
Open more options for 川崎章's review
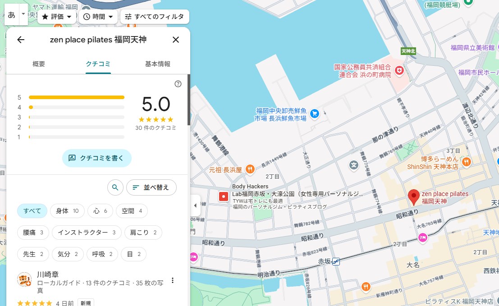[172, 281]
